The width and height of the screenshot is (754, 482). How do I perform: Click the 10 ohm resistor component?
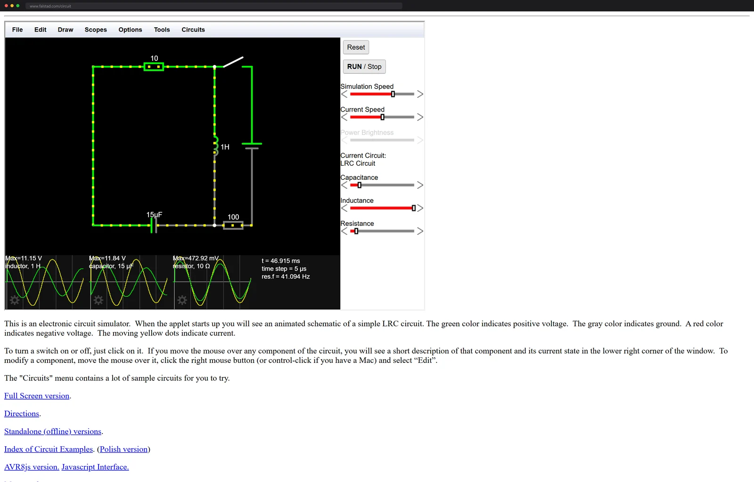pos(154,67)
